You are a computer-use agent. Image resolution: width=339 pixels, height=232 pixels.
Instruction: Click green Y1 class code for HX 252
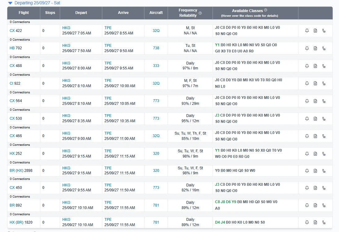[217, 150]
